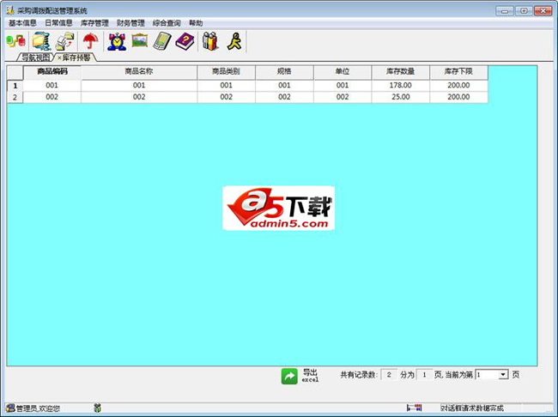Click the 共有记录数 label
558x417 pixels.
coord(359,375)
